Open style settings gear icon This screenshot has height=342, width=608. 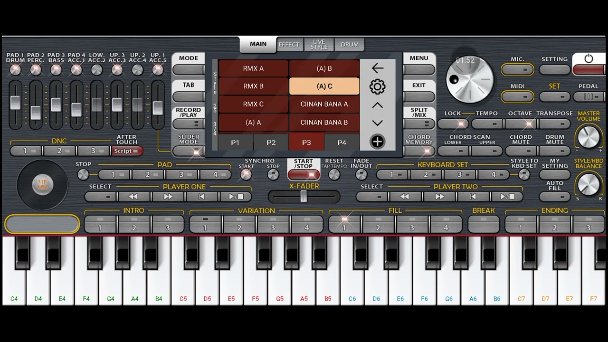tap(378, 86)
